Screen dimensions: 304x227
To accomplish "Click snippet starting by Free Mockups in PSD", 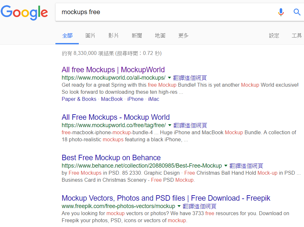I will pos(181,176).
